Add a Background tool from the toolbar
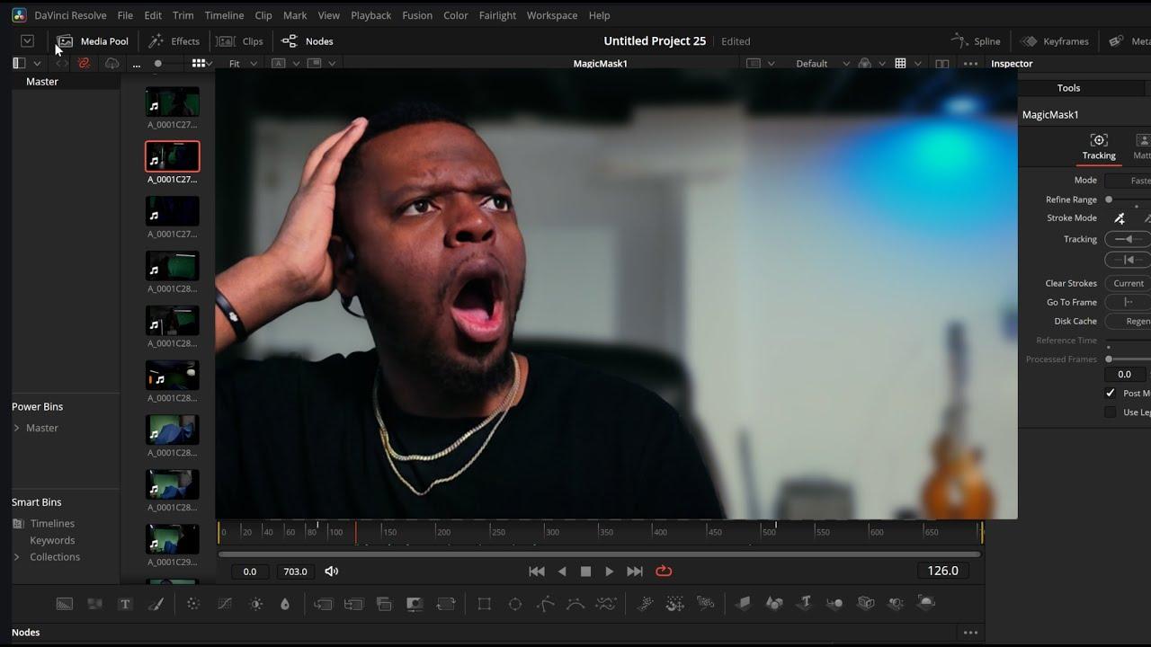 click(x=64, y=604)
